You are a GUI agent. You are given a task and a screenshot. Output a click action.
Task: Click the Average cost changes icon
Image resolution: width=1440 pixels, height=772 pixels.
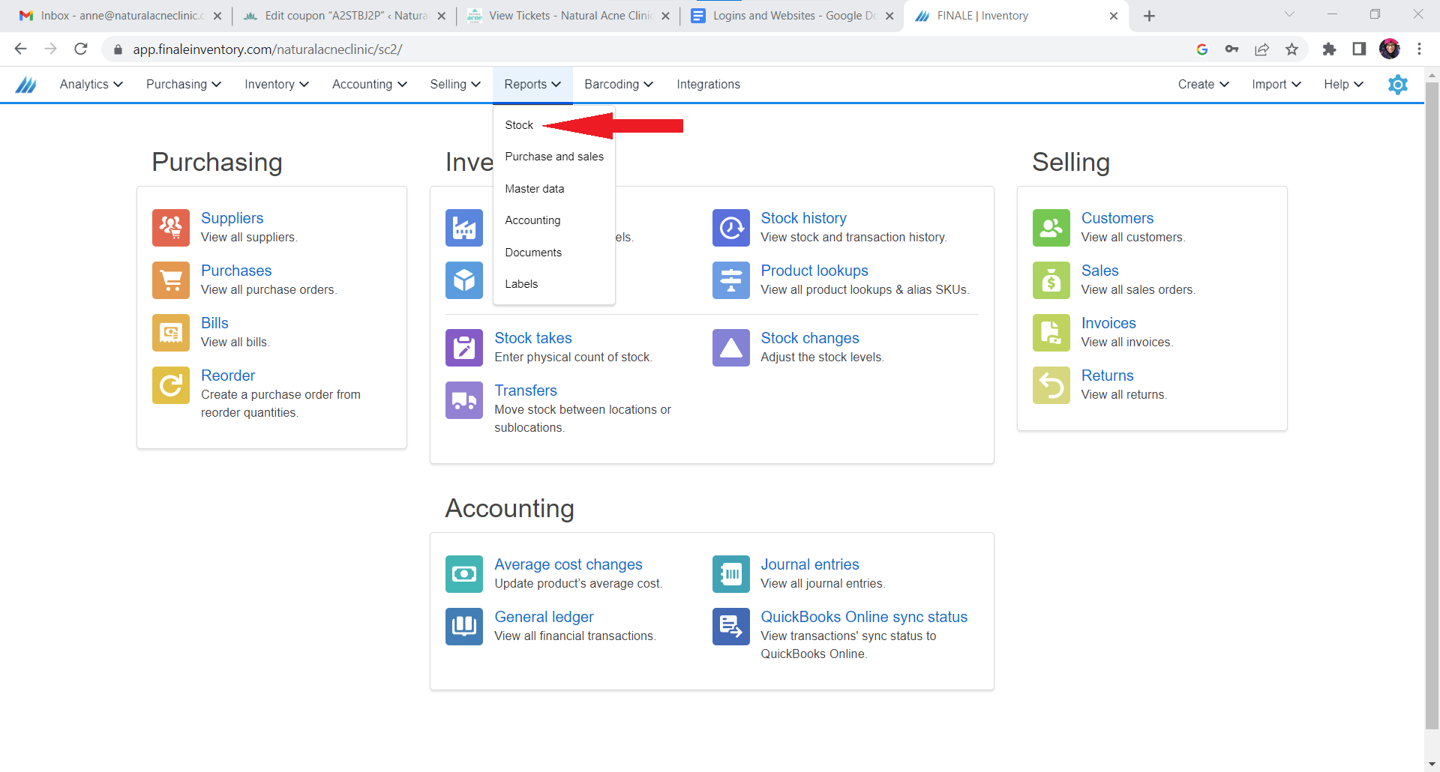pyautogui.click(x=464, y=574)
